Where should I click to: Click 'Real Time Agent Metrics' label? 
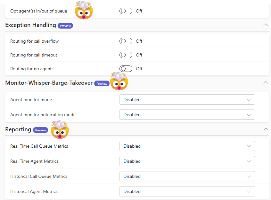point(34,161)
